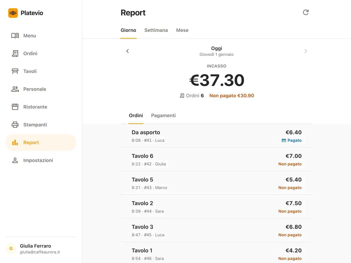
Task: Click the Personale people icon
Action: pyautogui.click(x=15, y=89)
